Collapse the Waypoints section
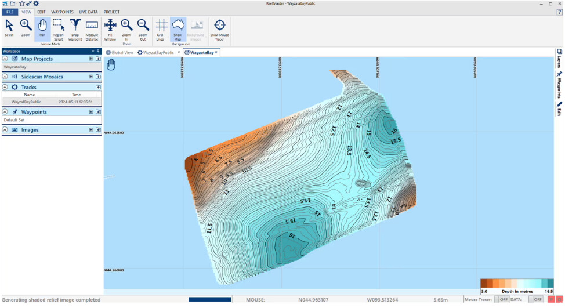Screen dimensions: 565x308 tap(5, 112)
